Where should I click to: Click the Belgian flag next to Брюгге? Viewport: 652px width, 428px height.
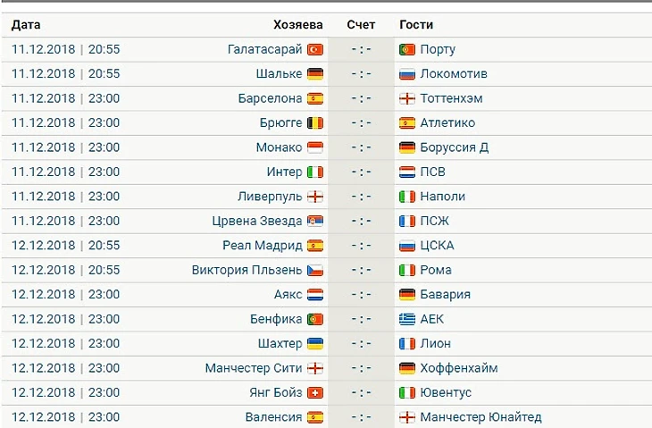[315, 123]
